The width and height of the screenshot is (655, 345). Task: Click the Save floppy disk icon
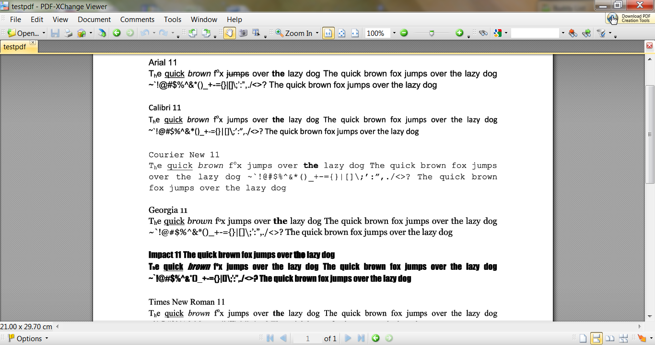pyautogui.click(x=55, y=33)
